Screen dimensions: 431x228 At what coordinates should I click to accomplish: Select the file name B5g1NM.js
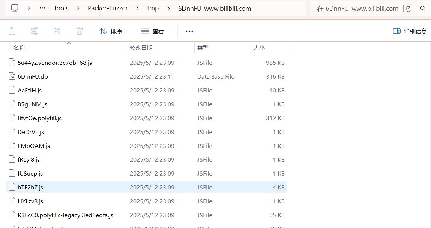coord(32,104)
